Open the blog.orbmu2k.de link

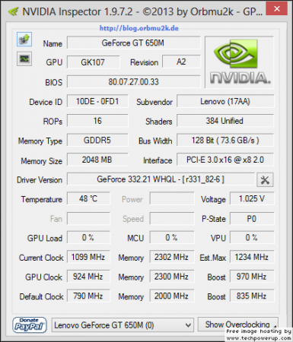[x=139, y=28]
